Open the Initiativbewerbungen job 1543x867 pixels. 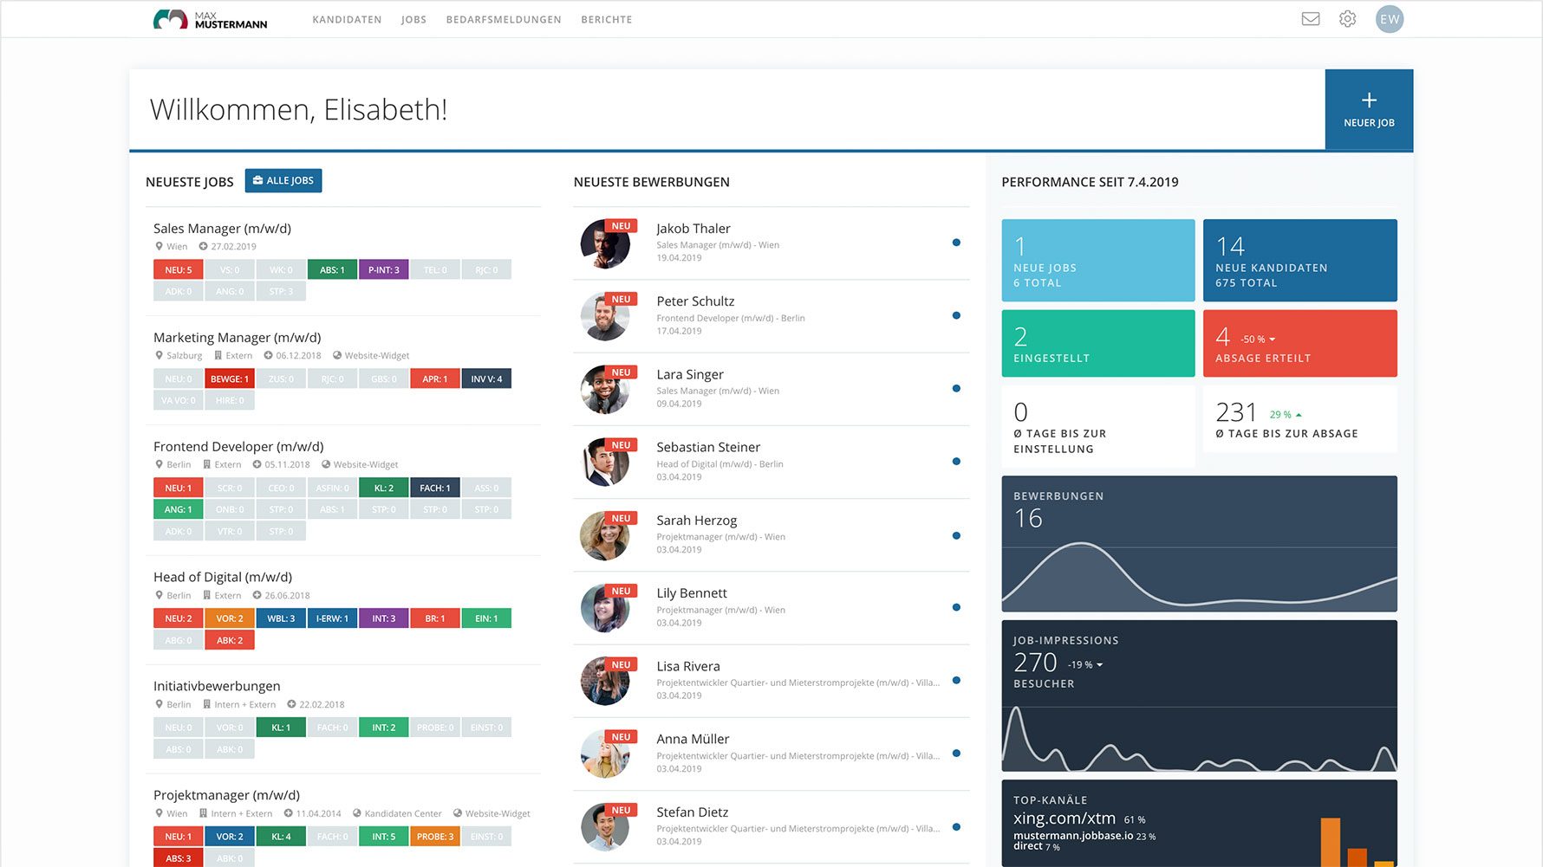217,686
